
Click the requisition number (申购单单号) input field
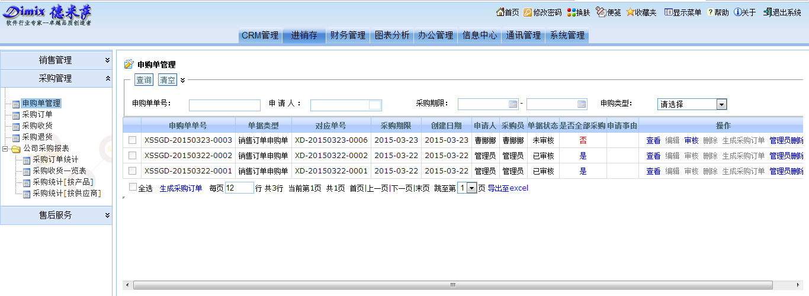point(224,105)
